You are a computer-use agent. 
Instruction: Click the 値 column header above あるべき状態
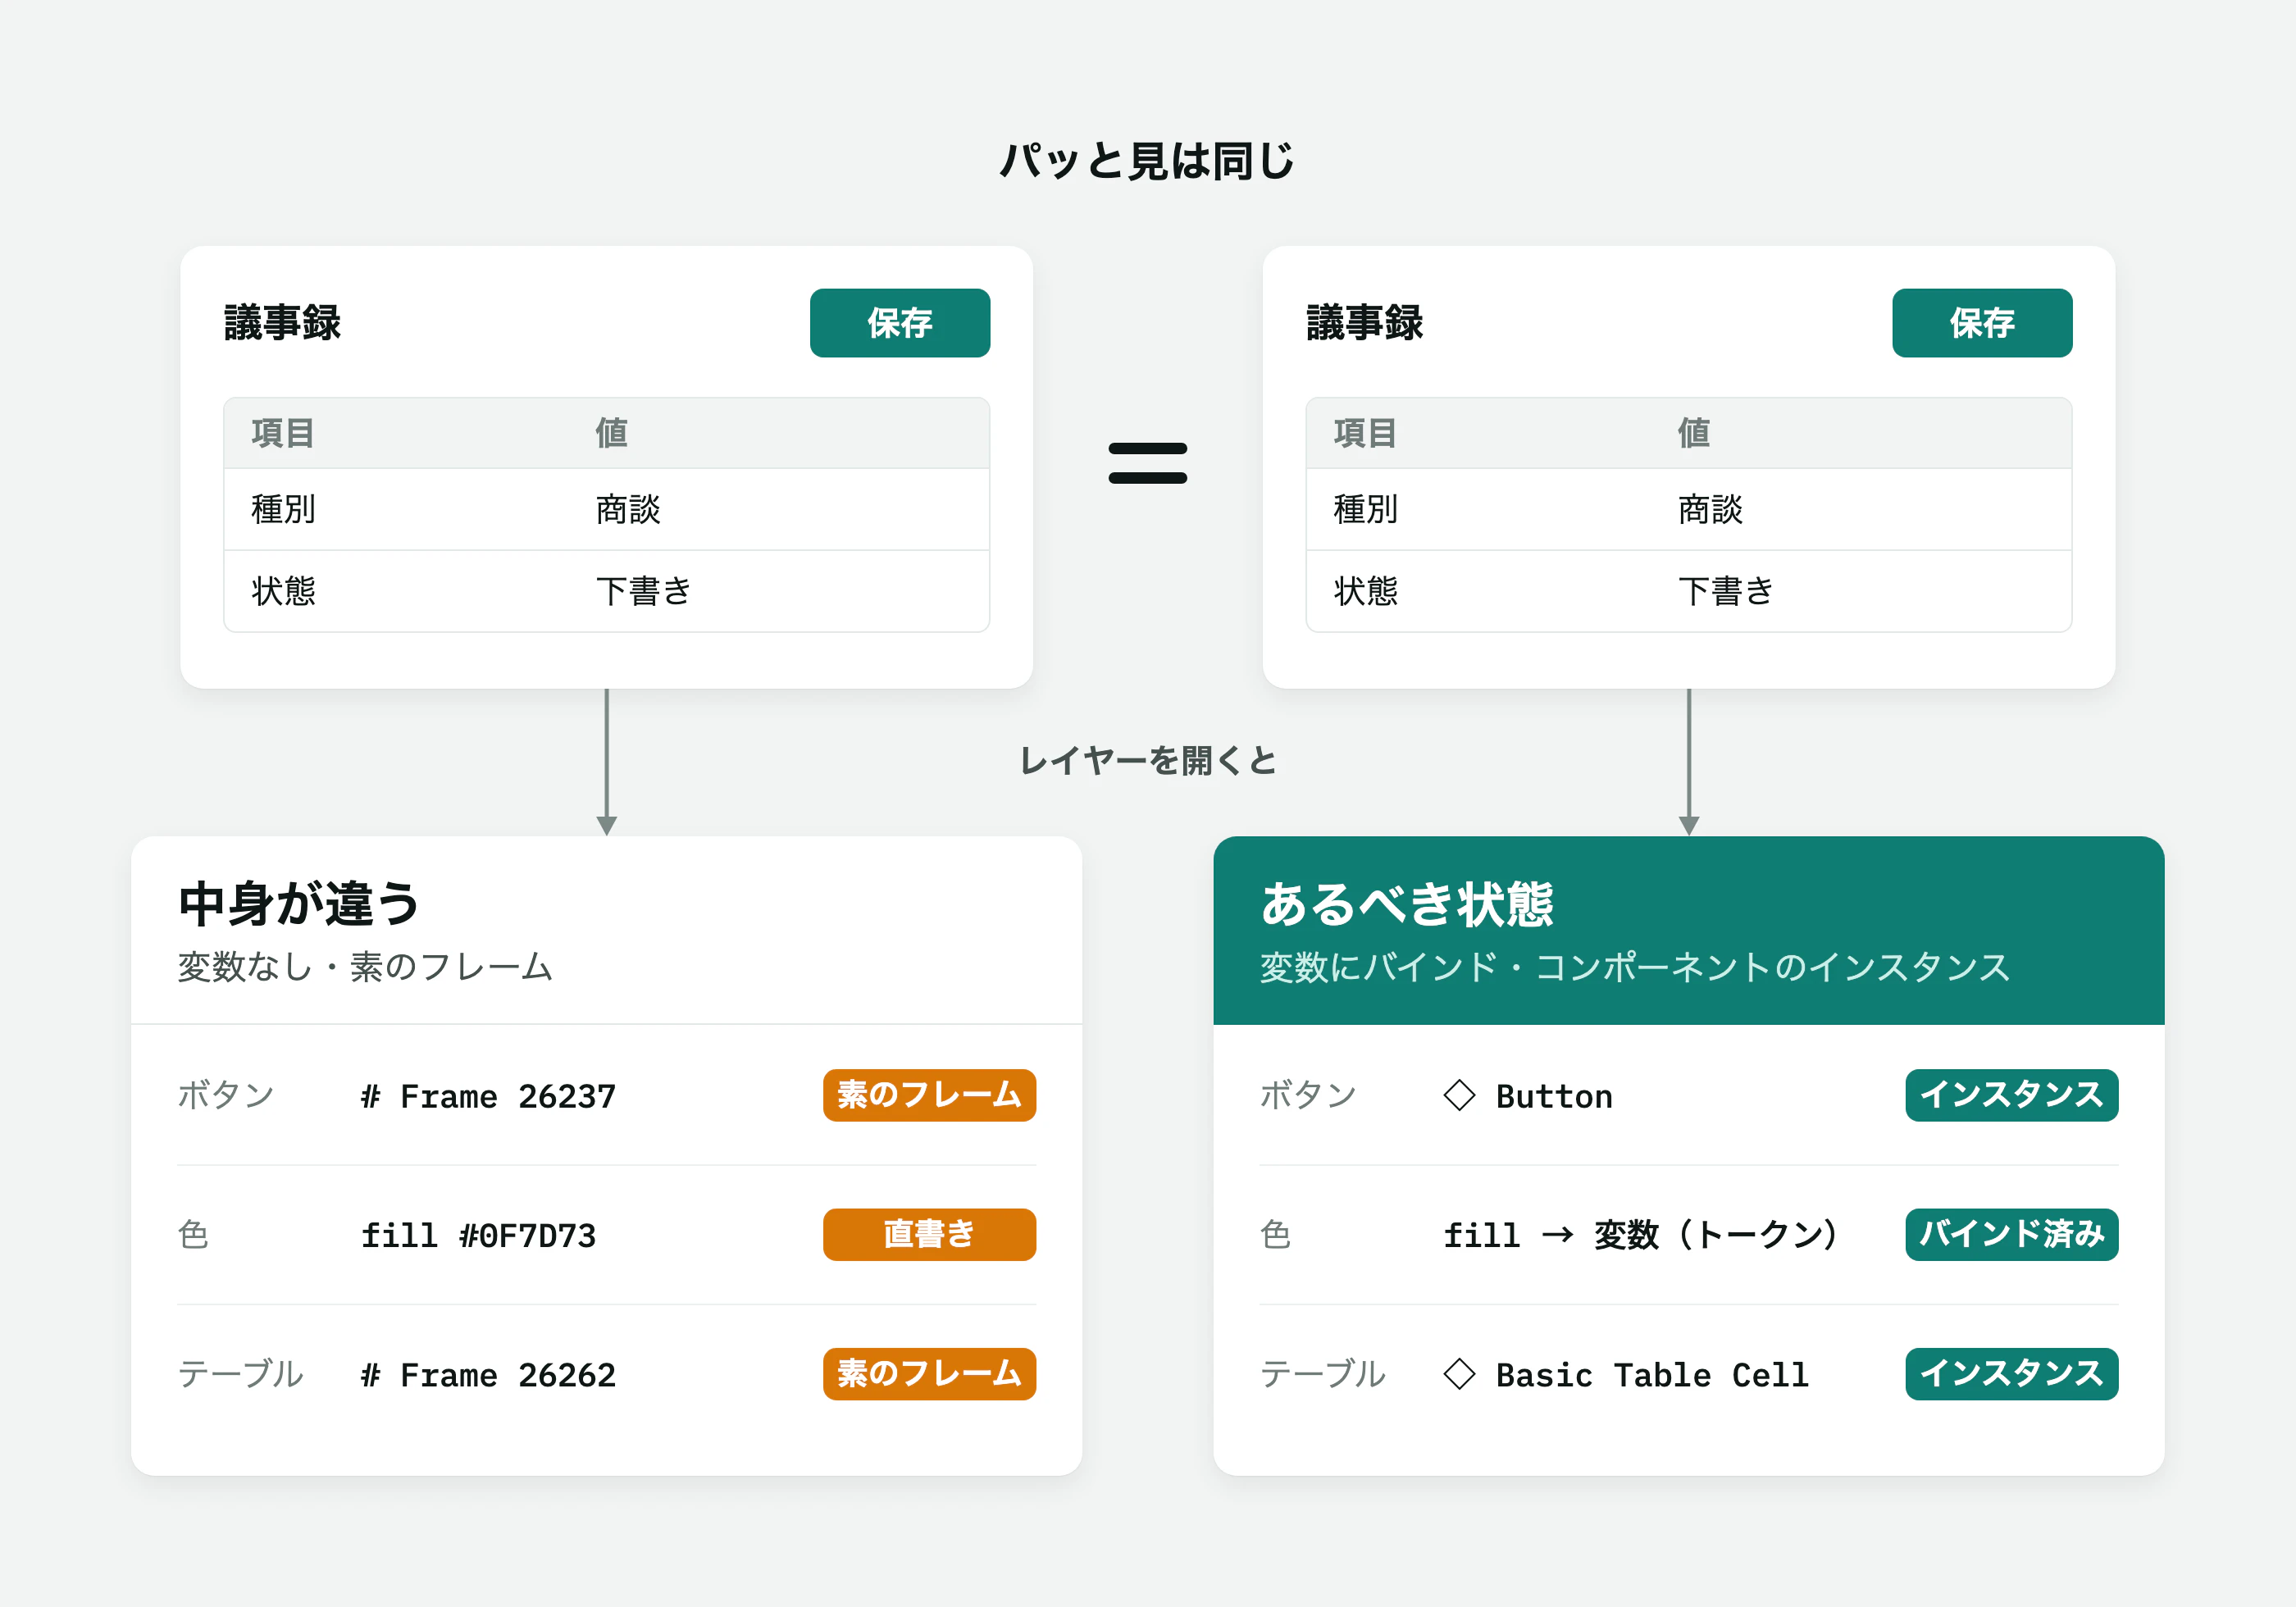pyautogui.click(x=1693, y=433)
